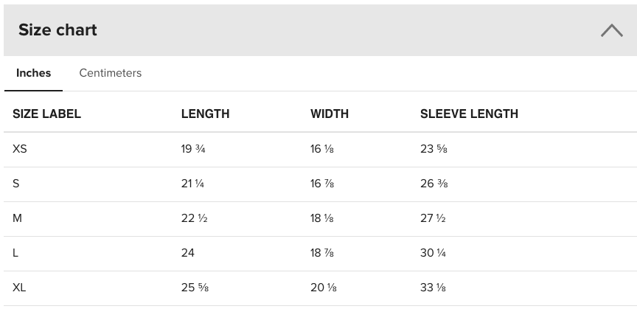Viewport: 637px width, 309px height.
Task: Click the WIDTH column header
Action: coord(330,114)
